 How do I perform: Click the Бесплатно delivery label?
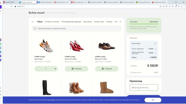(x=154, y=22)
